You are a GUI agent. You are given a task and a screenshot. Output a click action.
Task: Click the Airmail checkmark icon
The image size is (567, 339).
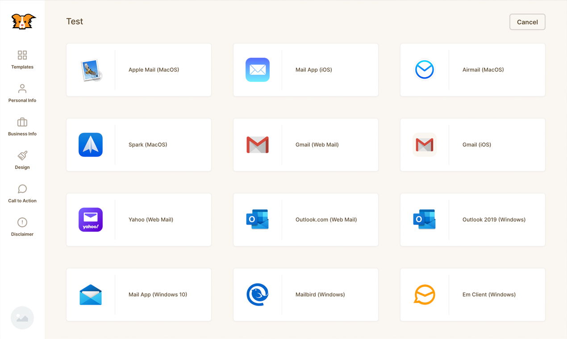[425, 70]
